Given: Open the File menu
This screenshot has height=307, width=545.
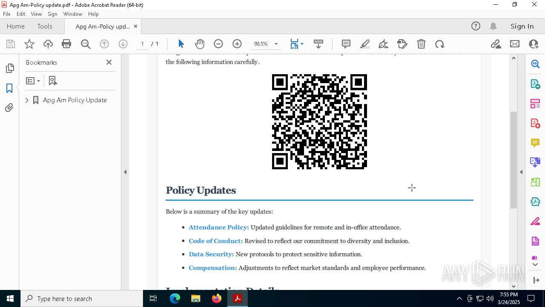Looking at the screenshot, I should pyautogui.click(x=7, y=14).
